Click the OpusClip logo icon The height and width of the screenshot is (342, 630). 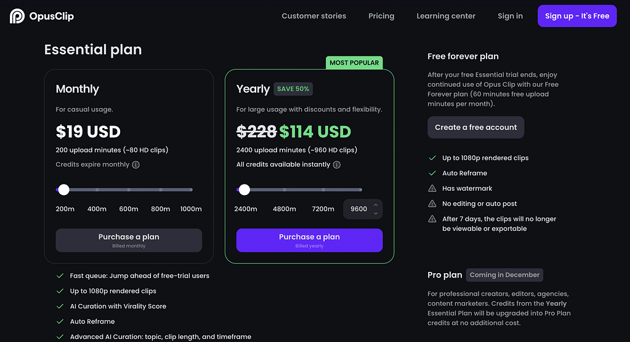click(17, 16)
